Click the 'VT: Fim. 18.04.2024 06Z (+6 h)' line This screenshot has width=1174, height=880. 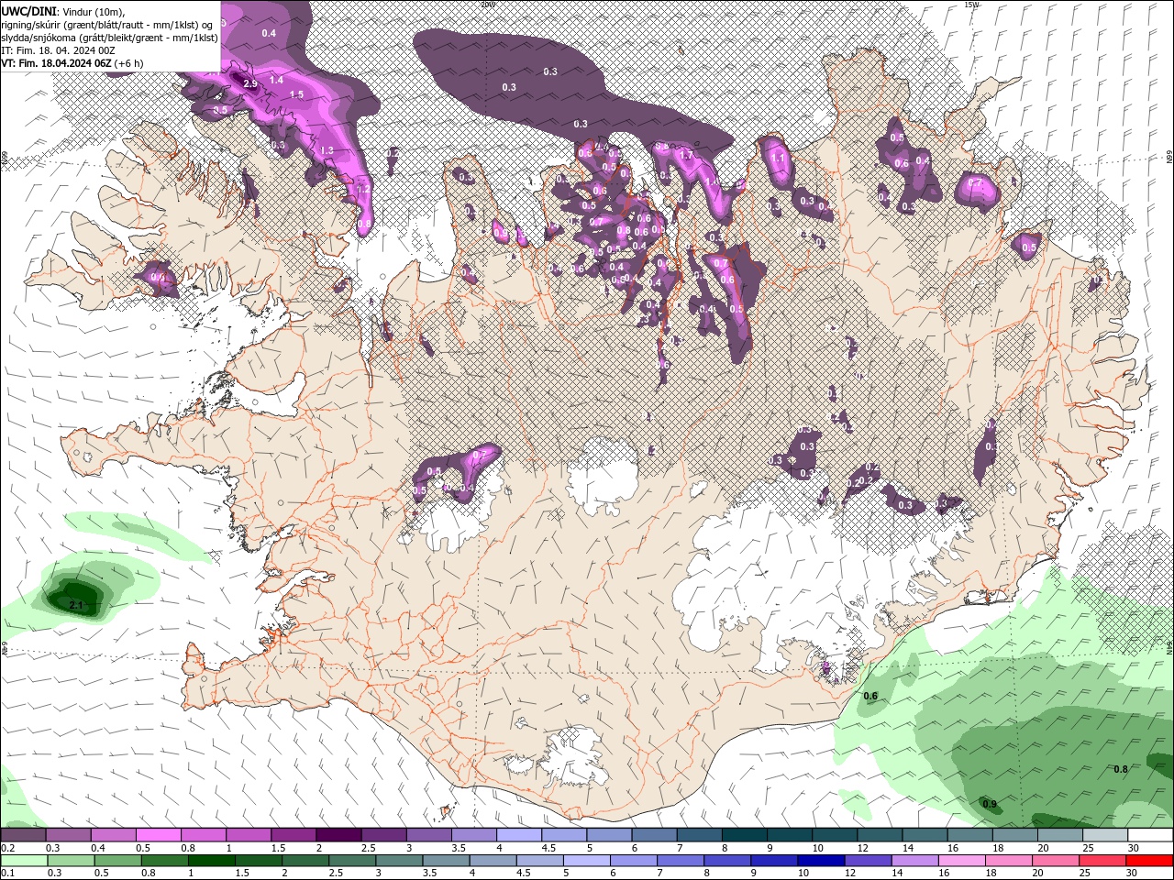(72, 63)
